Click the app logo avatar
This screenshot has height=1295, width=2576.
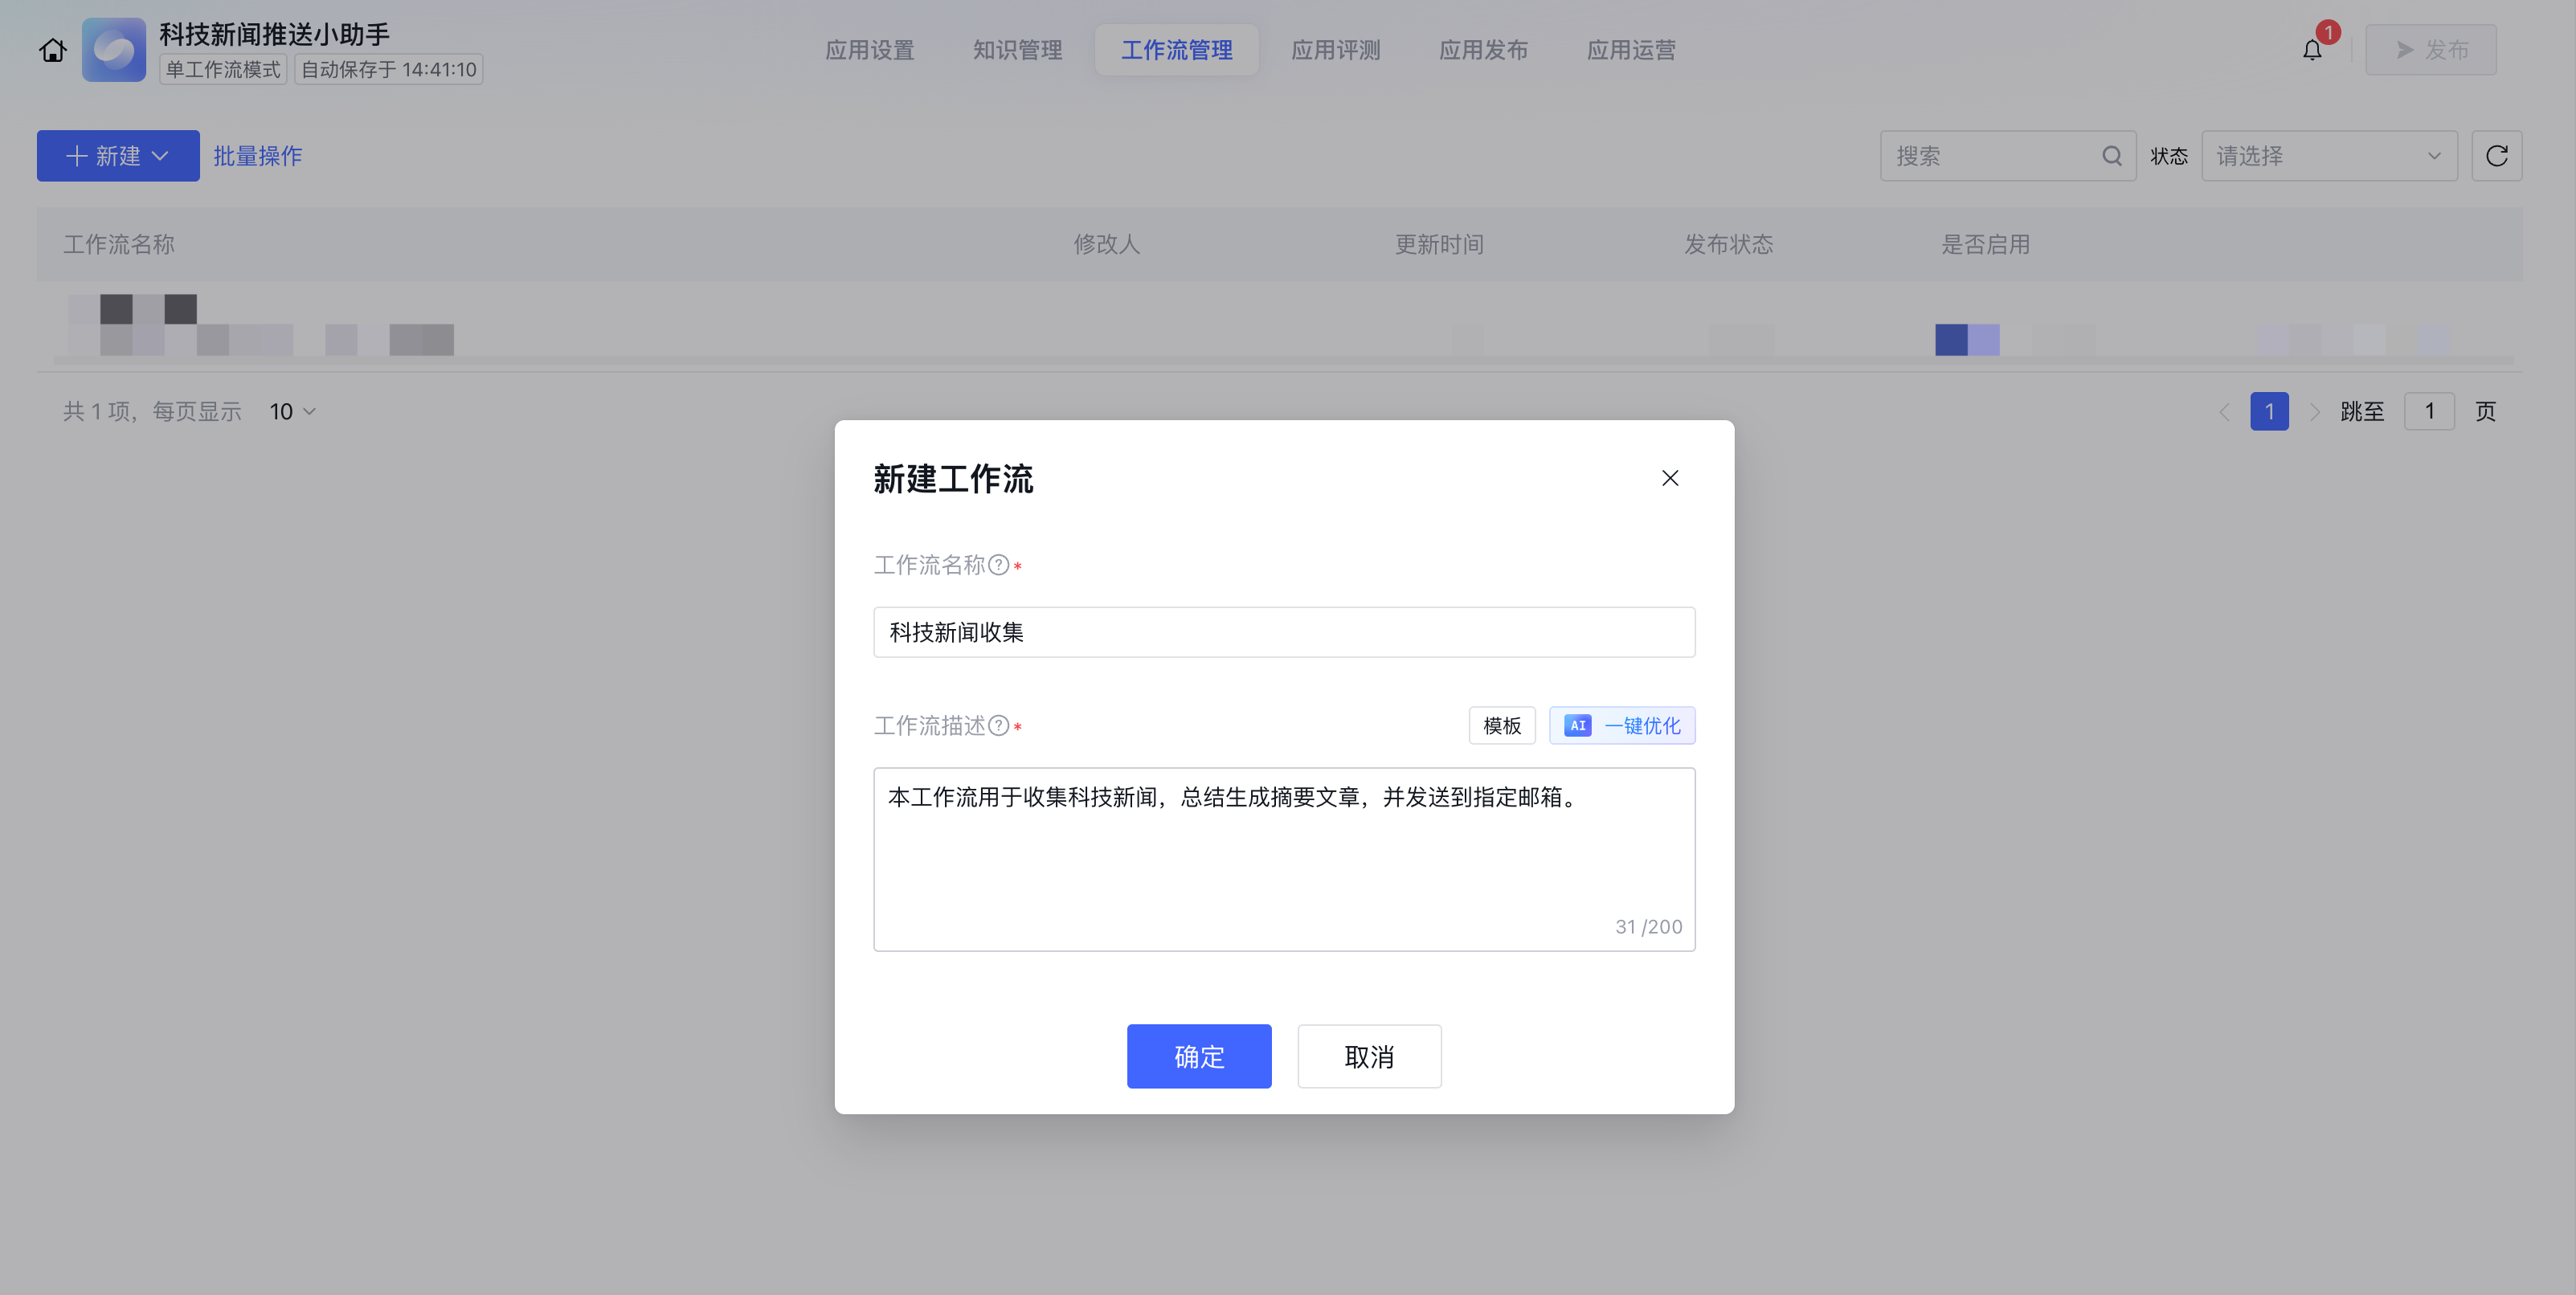(114, 50)
